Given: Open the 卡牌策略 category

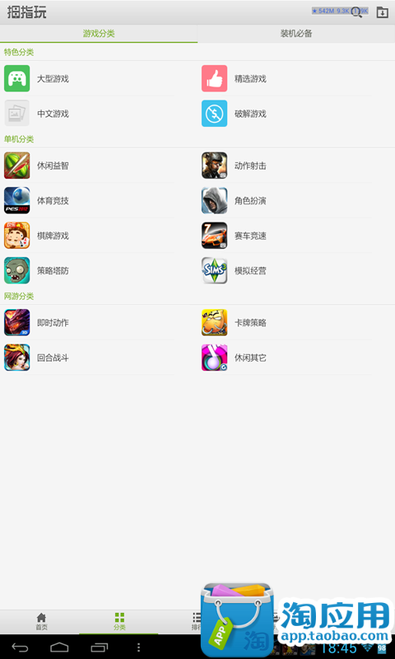Looking at the screenshot, I should coord(286,323).
